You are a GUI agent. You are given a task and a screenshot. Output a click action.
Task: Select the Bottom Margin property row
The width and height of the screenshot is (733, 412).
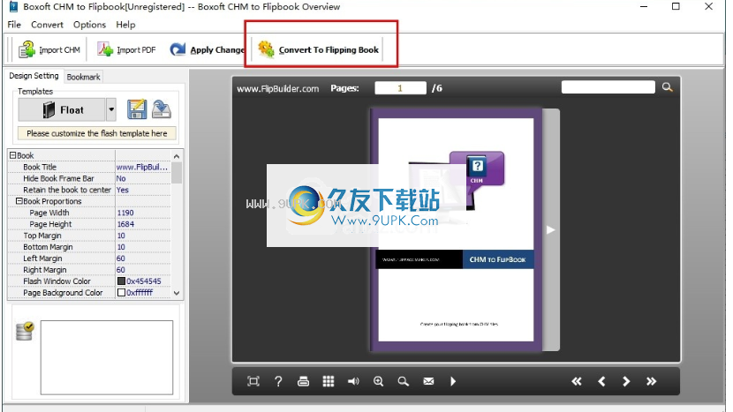point(89,247)
